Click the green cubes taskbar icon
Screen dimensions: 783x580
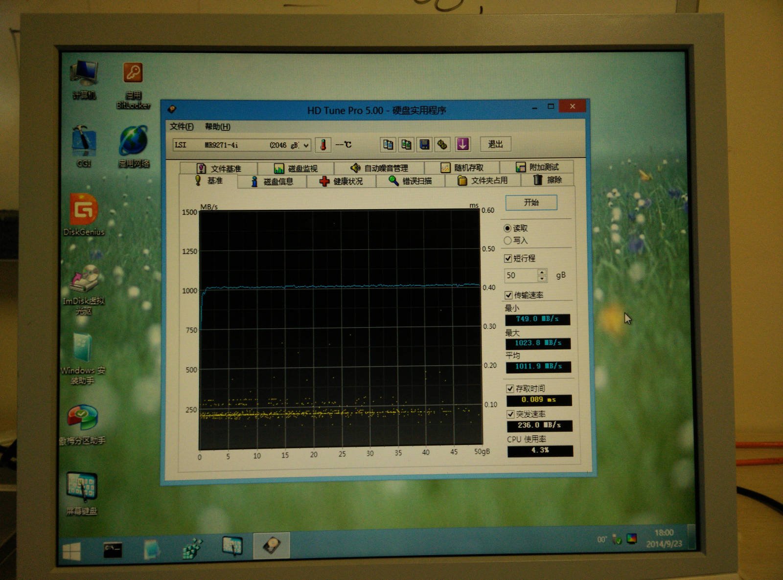192,549
